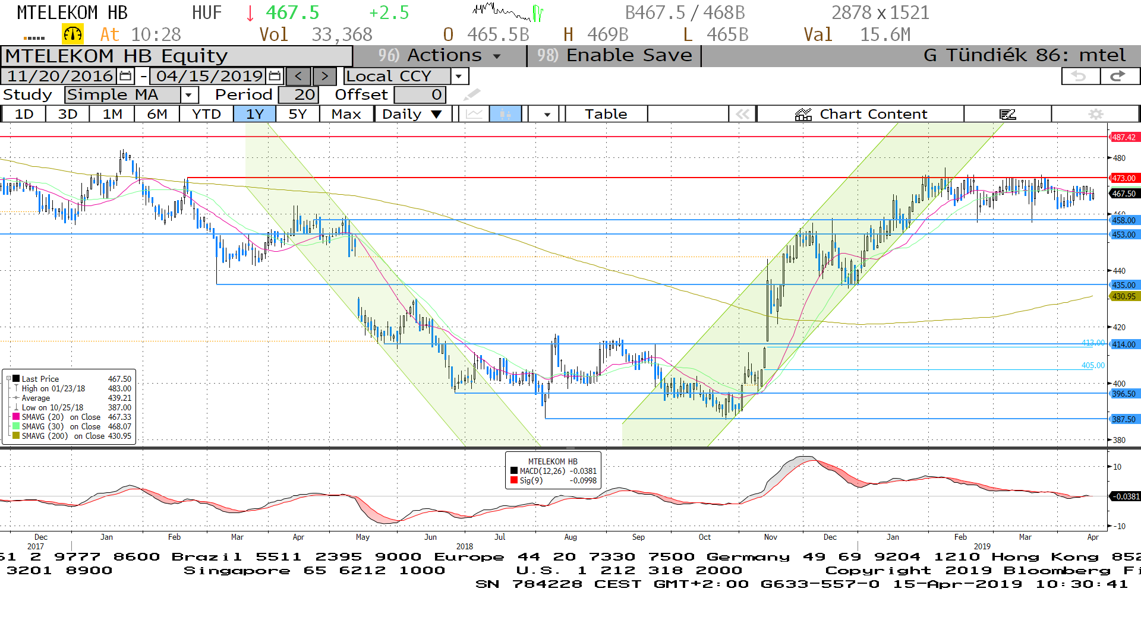
Task: Click the Chart Content button
Action: coord(861,114)
